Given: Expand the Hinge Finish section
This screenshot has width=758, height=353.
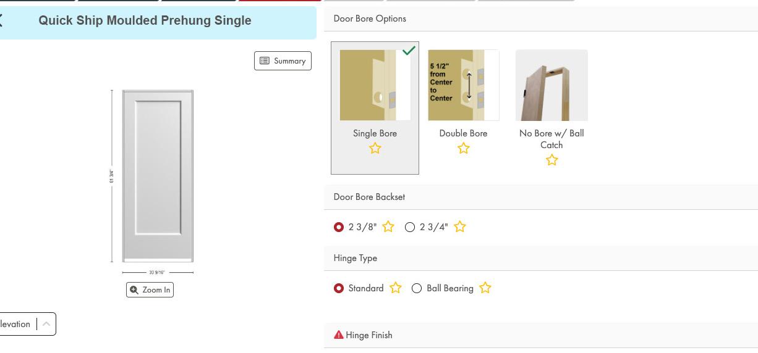Looking at the screenshot, I should (x=369, y=335).
